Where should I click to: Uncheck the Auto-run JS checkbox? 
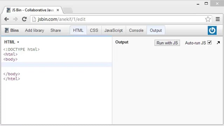click(210, 42)
